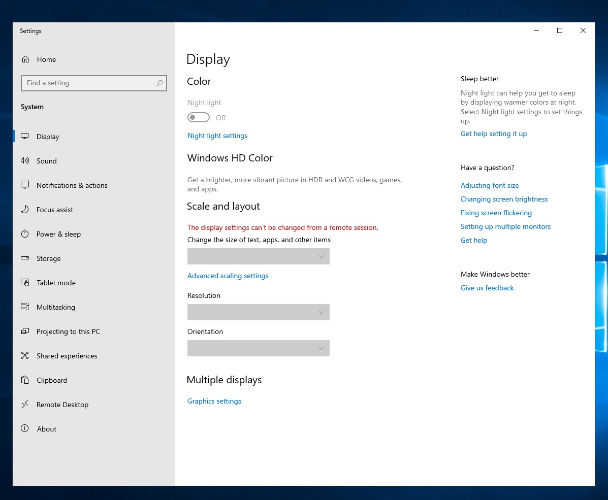Image resolution: width=608 pixels, height=500 pixels.
Task: Click the Clipboard icon
Action: (25, 380)
